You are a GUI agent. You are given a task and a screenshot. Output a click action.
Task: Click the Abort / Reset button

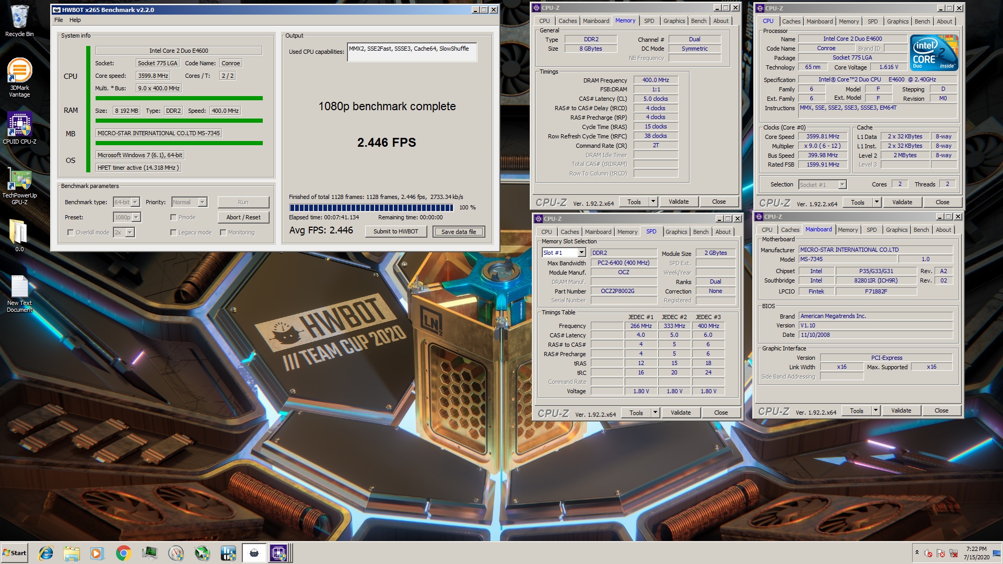click(x=243, y=217)
